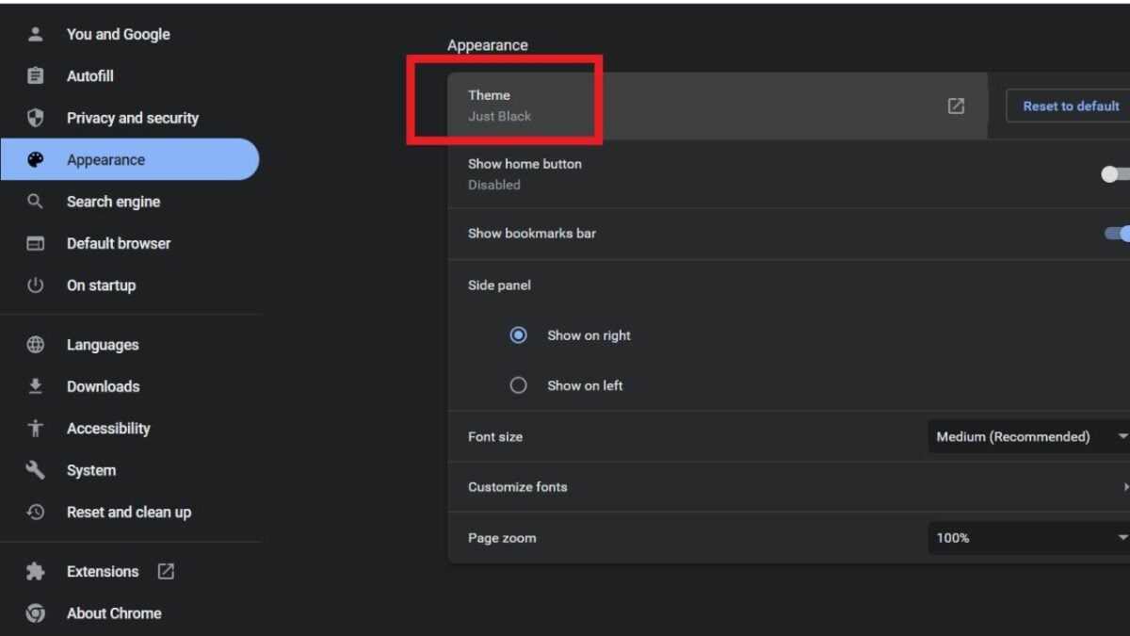Select the Show on left radio button

pyautogui.click(x=518, y=384)
